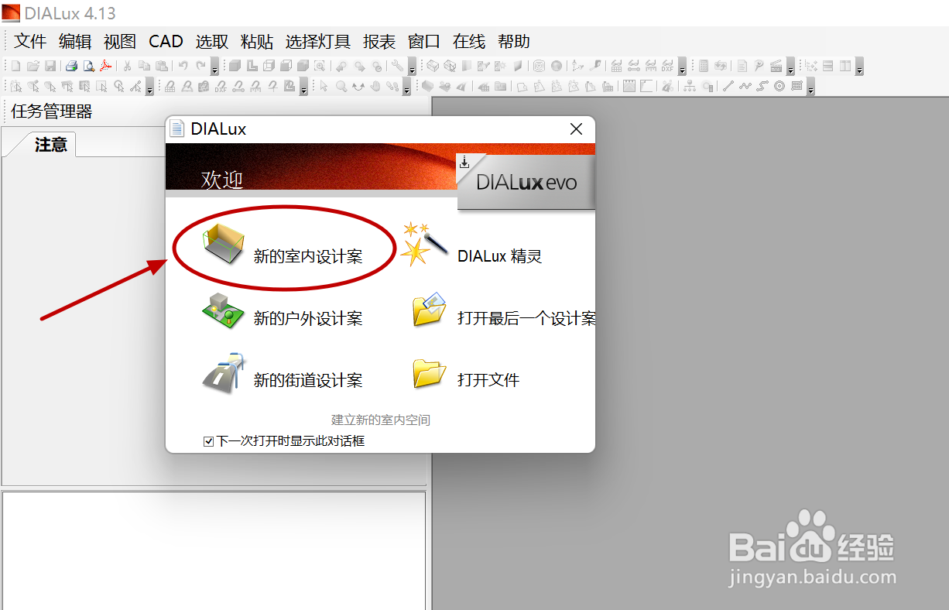Click the redo arrow icon
This screenshot has height=610, width=949.
click(x=200, y=66)
